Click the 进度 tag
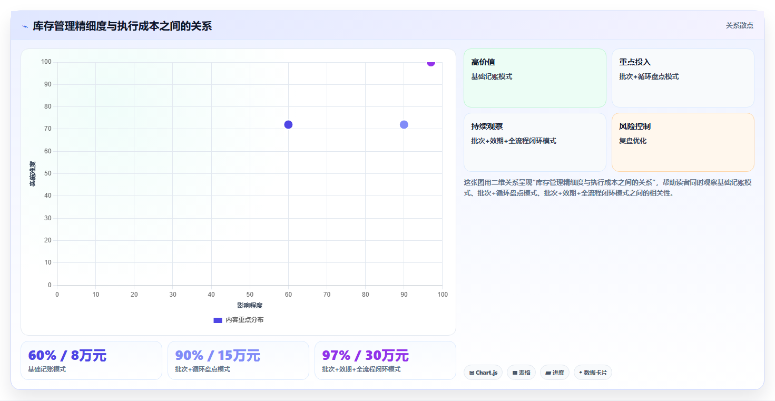 coord(555,373)
